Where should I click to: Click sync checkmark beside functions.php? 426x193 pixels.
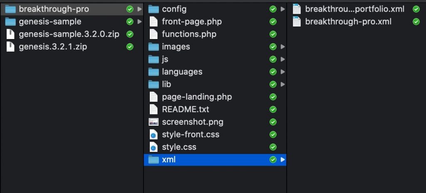(x=273, y=34)
